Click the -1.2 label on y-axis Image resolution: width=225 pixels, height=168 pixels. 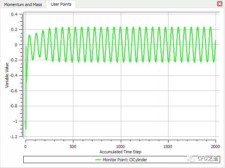pyautogui.click(x=14, y=137)
